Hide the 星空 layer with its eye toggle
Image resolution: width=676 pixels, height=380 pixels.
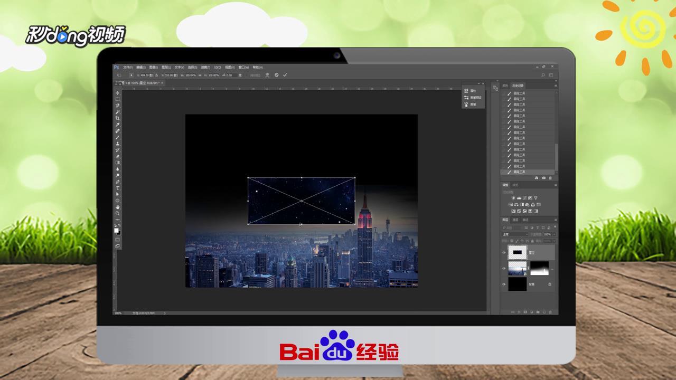[x=503, y=252]
